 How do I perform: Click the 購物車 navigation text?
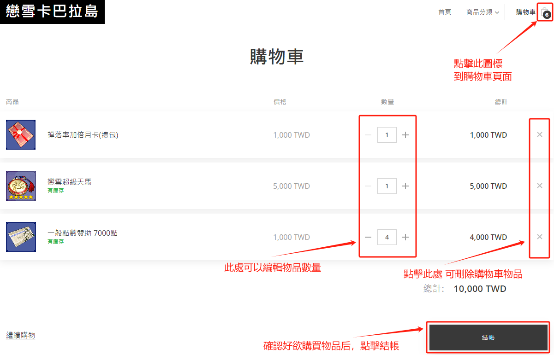click(x=525, y=12)
